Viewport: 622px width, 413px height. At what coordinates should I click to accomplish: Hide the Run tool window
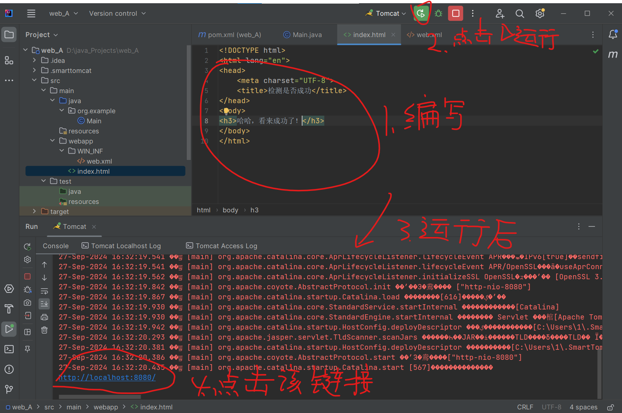pos(592,226)
